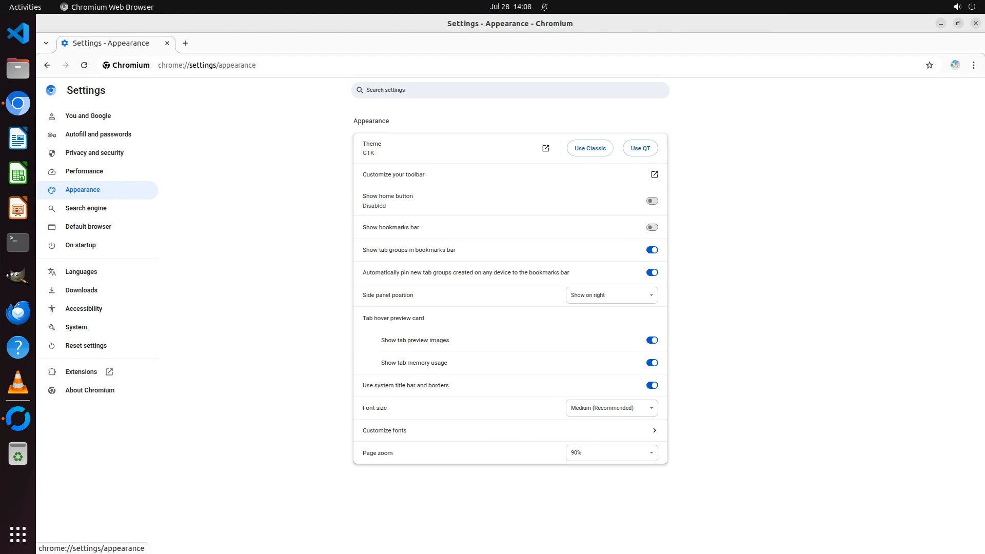The width and height of the screenshot is (985, 554).
Task: Launch GIMP from the dock
Action: [x=18, y=277]
